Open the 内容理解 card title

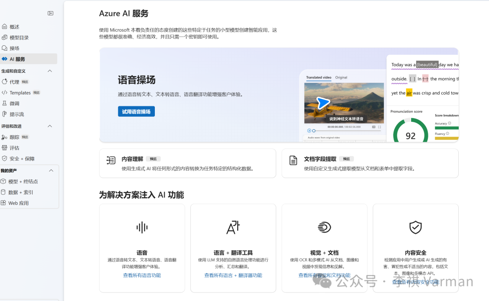(x=132, y=159)
